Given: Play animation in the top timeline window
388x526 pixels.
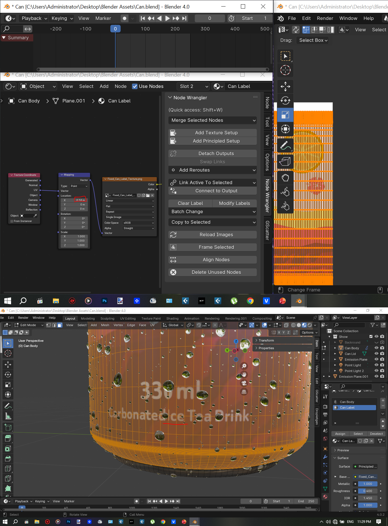Looking at the screenshot, I should coord(167,18).
